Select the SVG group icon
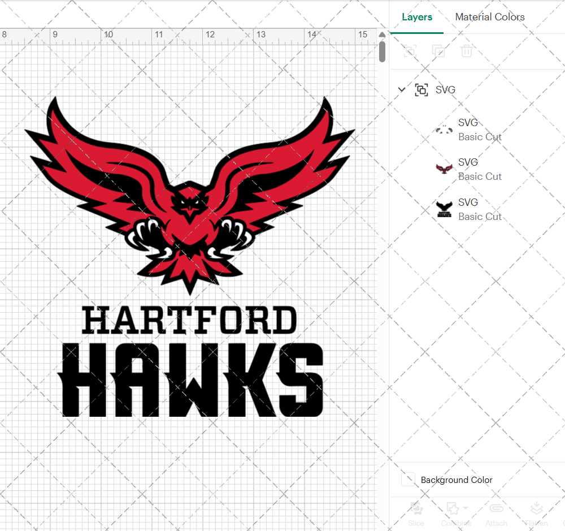The image size is (565, 531). (421, 89)
